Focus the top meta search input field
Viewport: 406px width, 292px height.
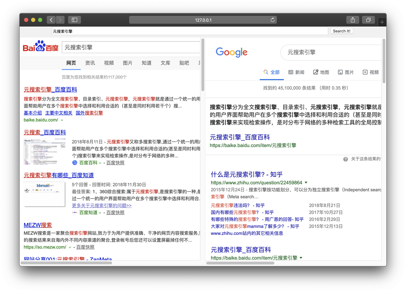[190, 31]
